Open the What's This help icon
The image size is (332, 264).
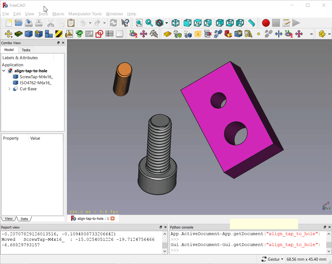125,23
